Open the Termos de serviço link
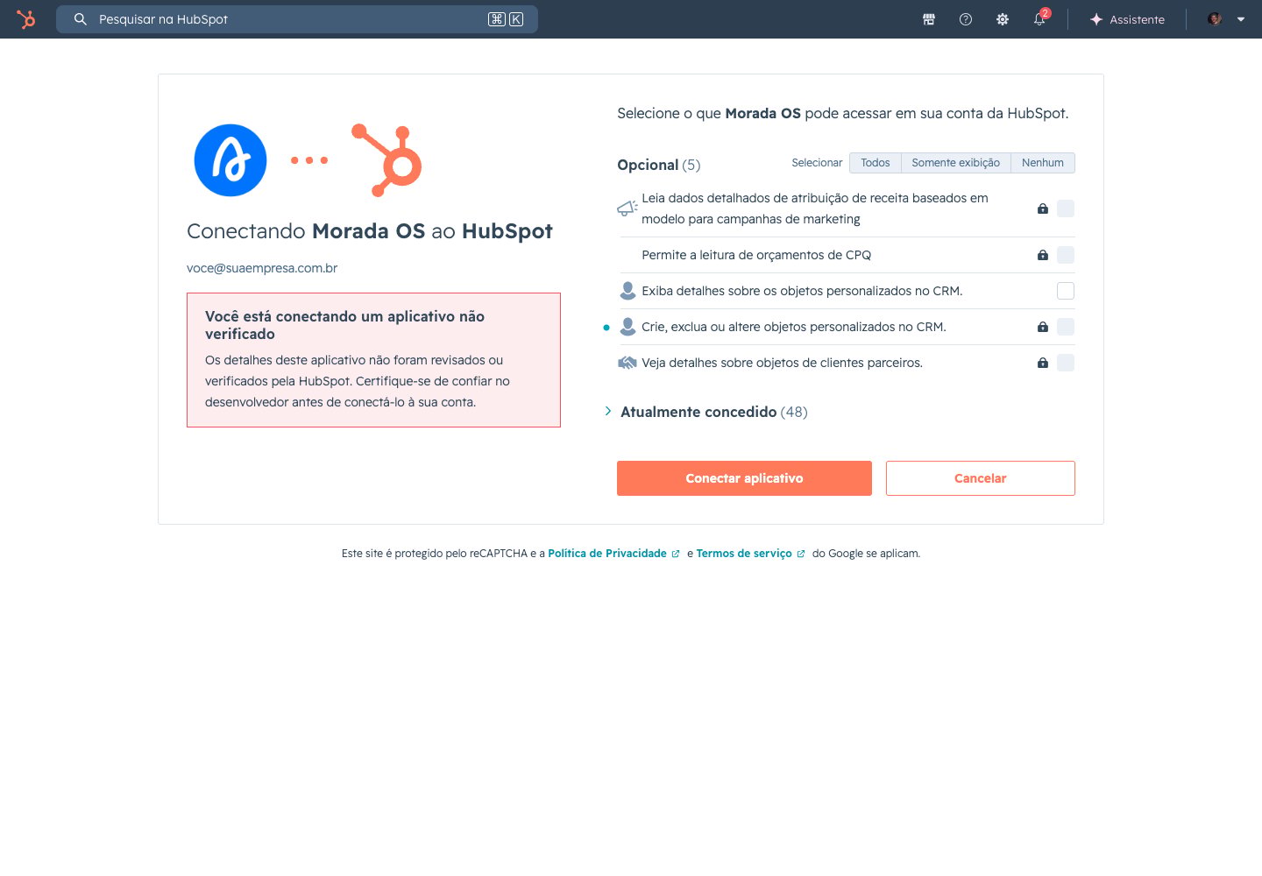The image size is (1262, 876). coord(744,554)
